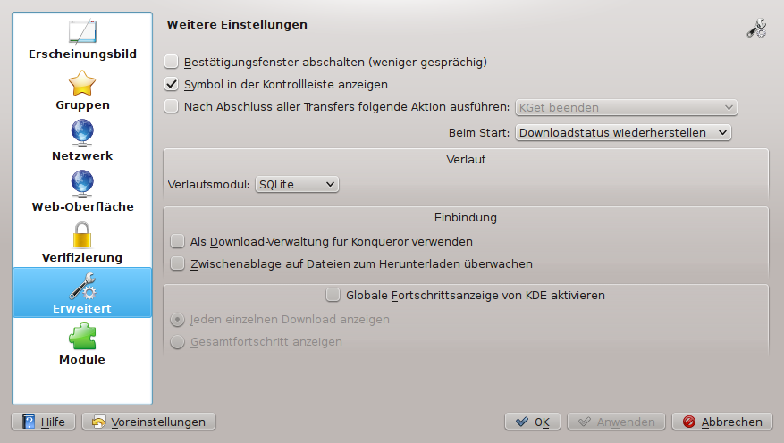Click the Beim Start label
The height and width of the screenshot is (443, 784).
479,132
